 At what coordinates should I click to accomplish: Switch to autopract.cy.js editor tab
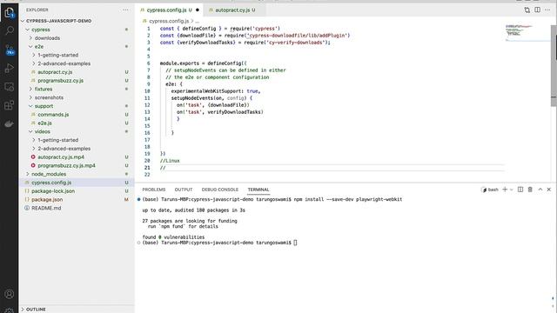click(234, 10)
